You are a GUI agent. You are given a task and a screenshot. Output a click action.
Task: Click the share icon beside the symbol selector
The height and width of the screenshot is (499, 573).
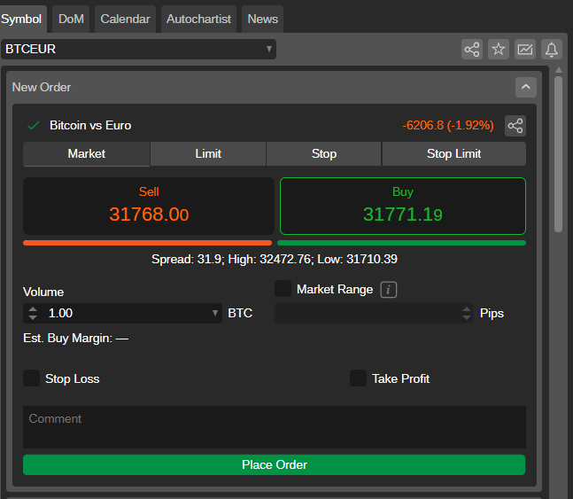pyautogui.click(x=472, y=50)
